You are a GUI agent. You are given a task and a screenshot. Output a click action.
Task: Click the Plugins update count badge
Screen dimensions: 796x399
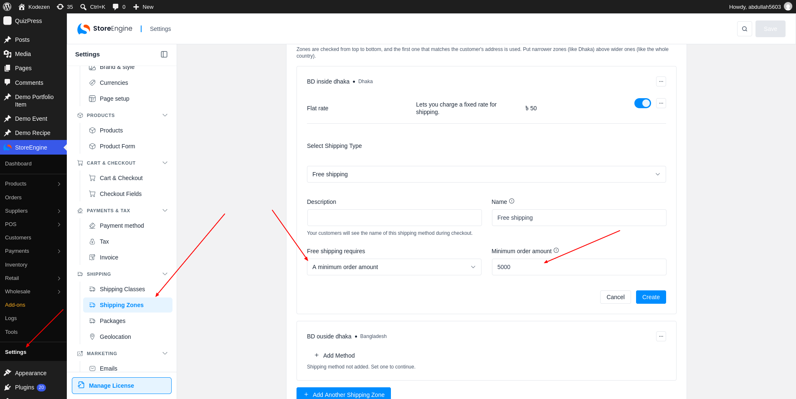41,387
